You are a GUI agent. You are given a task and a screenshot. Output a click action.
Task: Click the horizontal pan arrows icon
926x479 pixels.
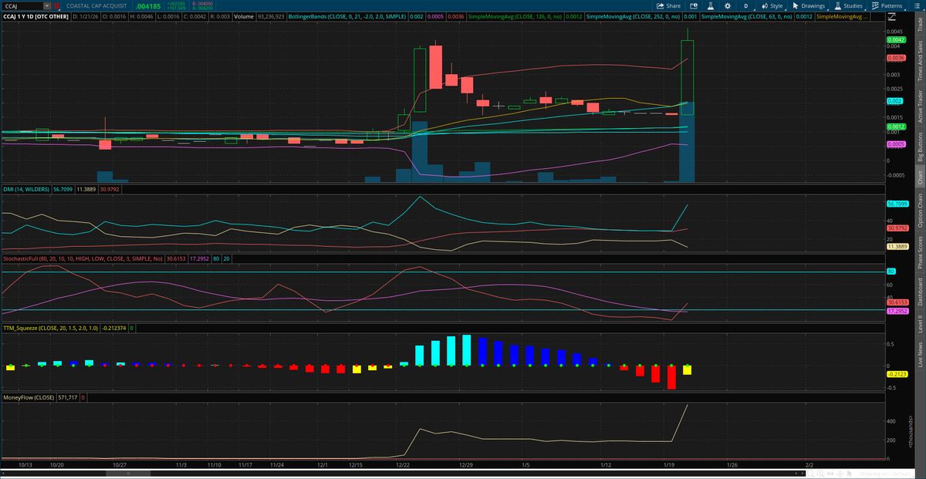click(x=830, y=474)
